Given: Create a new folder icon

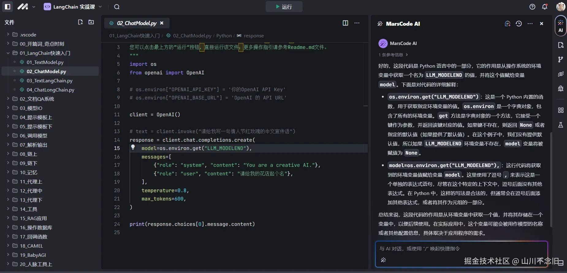Looking at the screenshot, I should point(91,22).
